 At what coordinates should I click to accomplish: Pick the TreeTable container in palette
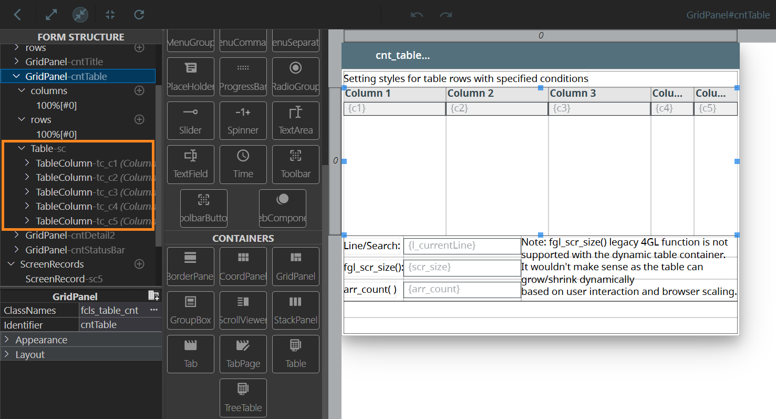[243, 397]
